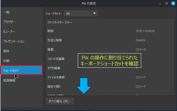Click the Delete shortcut value for 完全に削除
This screenshot has width=177, height=111.
[140, 40]
